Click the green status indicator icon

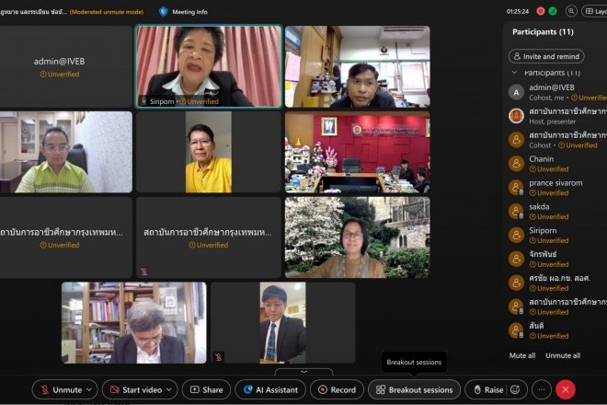click(x=553, y=11)
